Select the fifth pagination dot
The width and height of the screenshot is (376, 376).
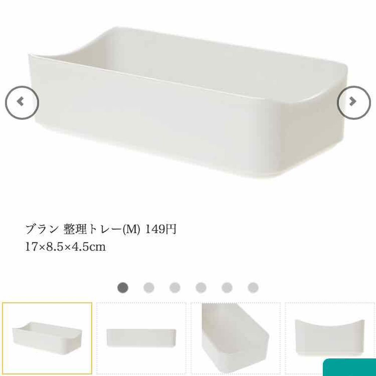tap(227, 287)
